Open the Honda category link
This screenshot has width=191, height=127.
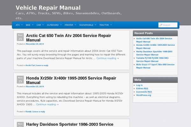coord(28,111)
